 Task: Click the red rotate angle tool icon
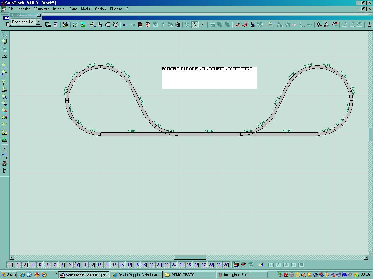tap(237, 25)
